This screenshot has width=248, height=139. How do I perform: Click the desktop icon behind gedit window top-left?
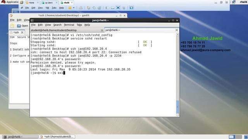click(16, 11)
